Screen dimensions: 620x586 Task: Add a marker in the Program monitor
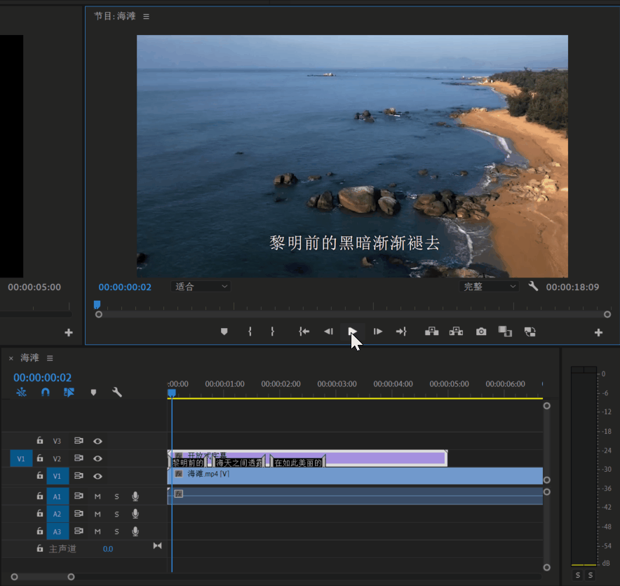(224, 332)
